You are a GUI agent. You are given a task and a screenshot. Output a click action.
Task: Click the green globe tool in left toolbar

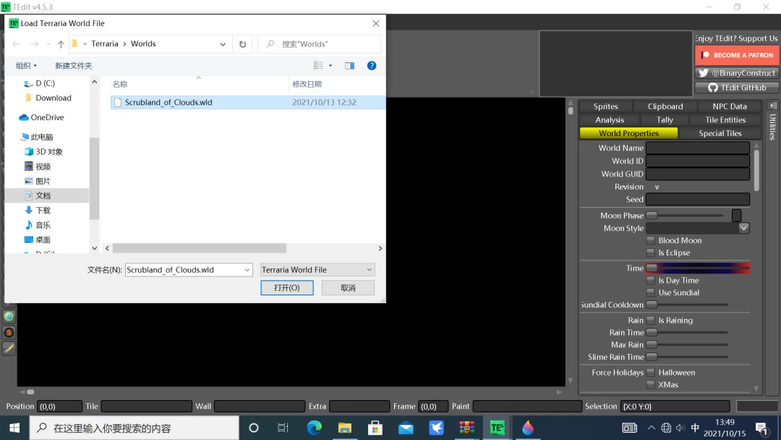(9, 316)
